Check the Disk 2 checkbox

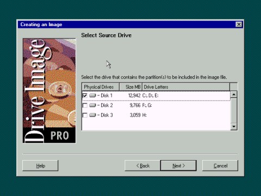pyautogui.click(x=85, y=105)
